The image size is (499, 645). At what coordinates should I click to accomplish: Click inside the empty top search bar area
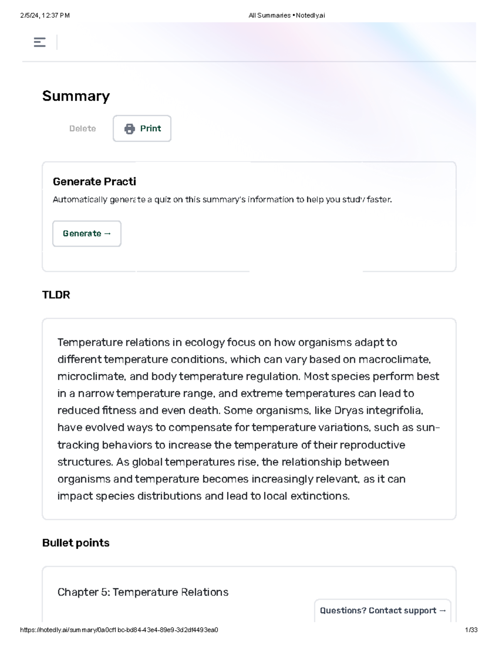coord(125,42)
